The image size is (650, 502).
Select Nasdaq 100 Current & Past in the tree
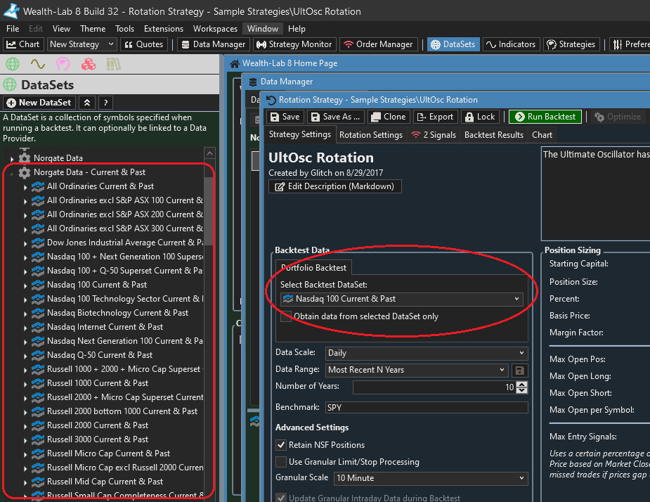(96, 285)
